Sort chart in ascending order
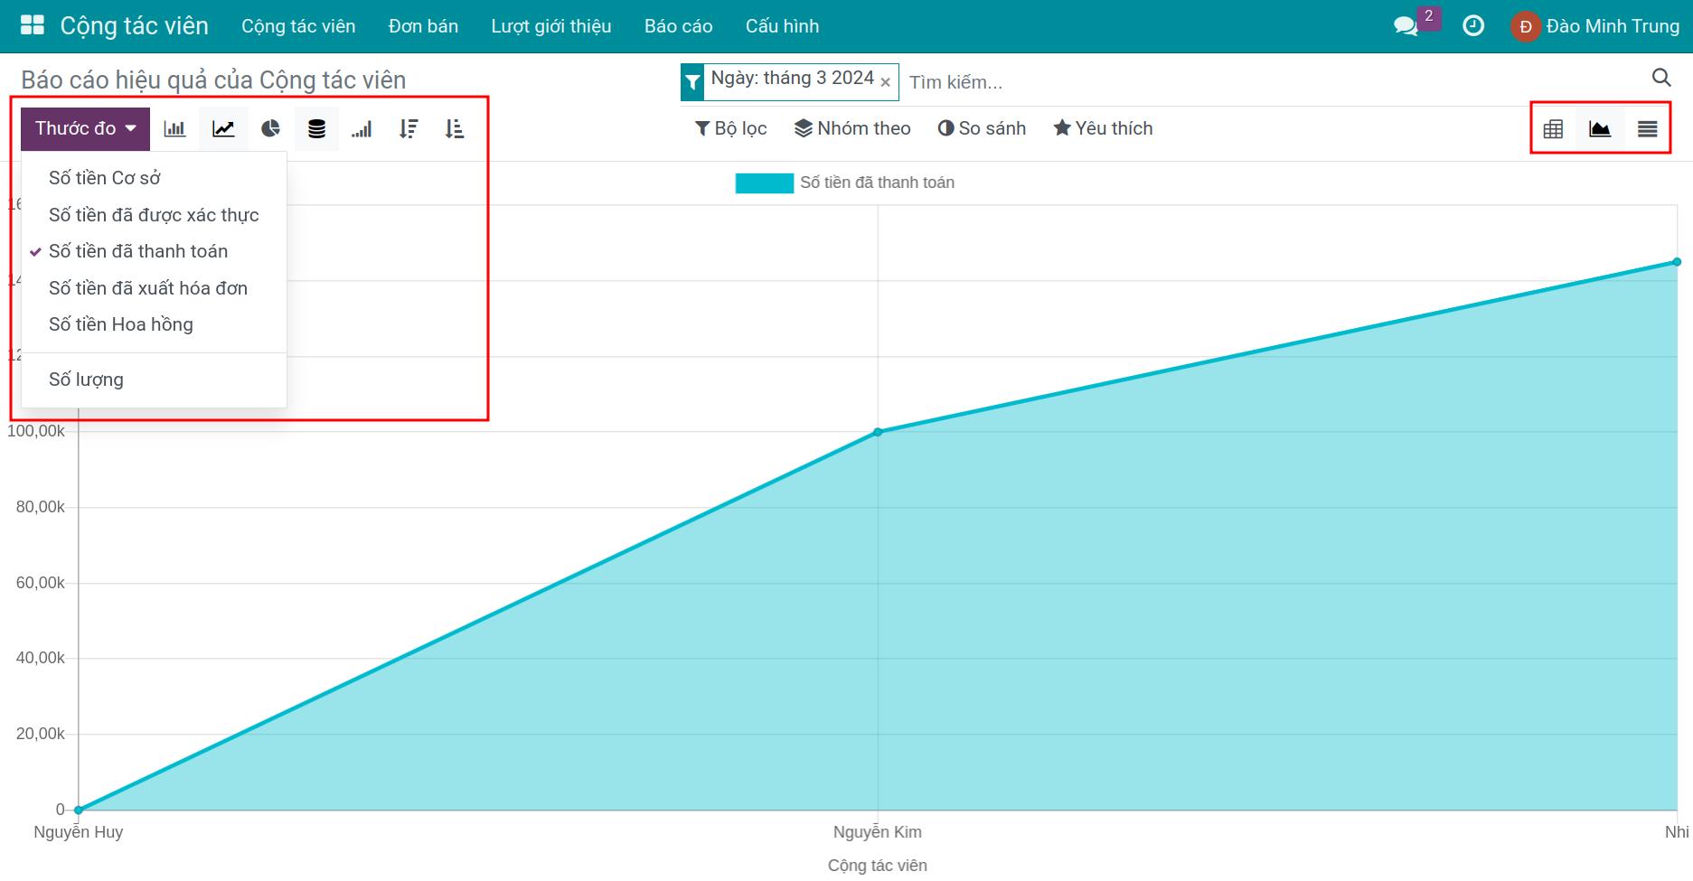This screenshot has width=1693, height=881. [455, 128]
